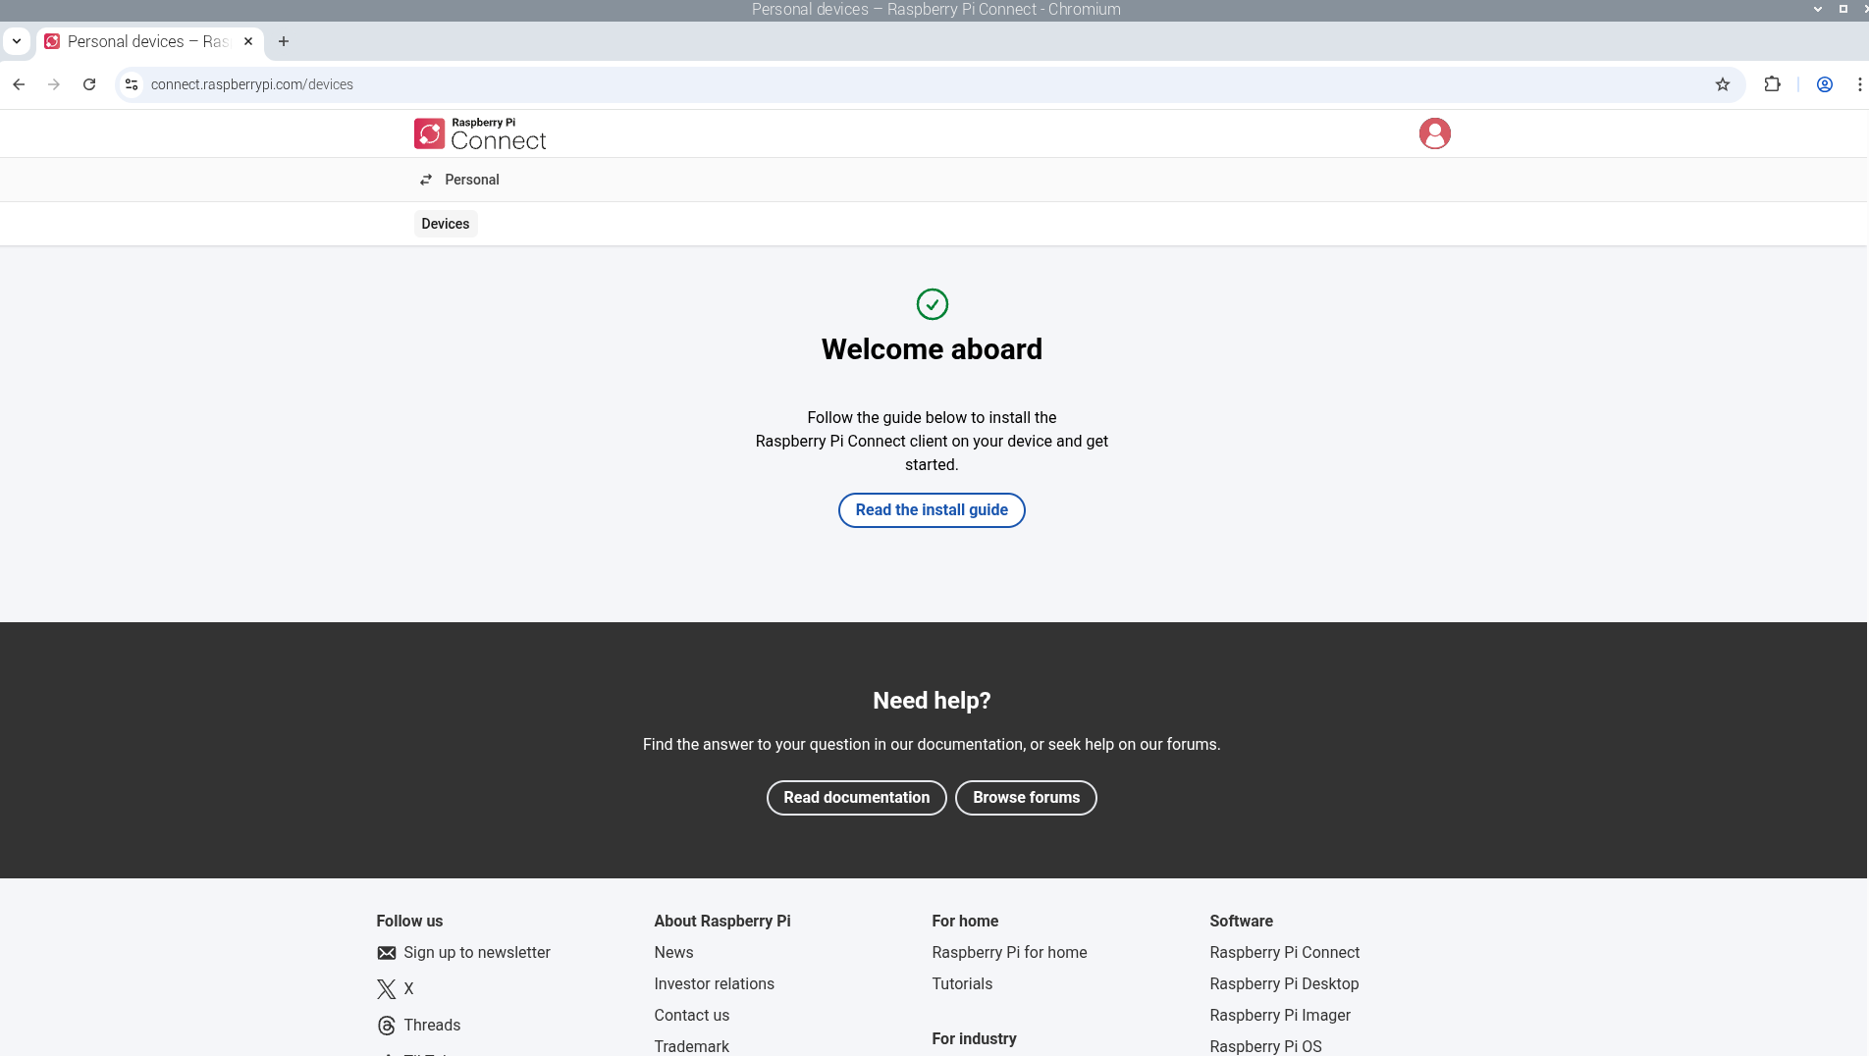Close the Personal devices tab

click(x=248, y=41)
